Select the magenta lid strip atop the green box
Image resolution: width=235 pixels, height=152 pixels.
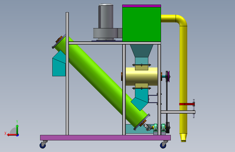[x=142, y=6]
